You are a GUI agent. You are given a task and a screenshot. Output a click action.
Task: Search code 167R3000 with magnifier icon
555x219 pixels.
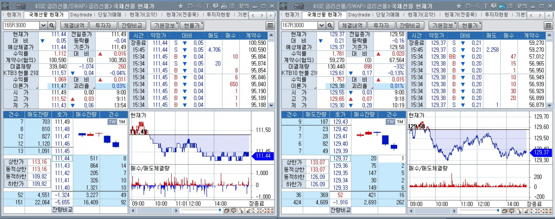click(x=330, y=25)
